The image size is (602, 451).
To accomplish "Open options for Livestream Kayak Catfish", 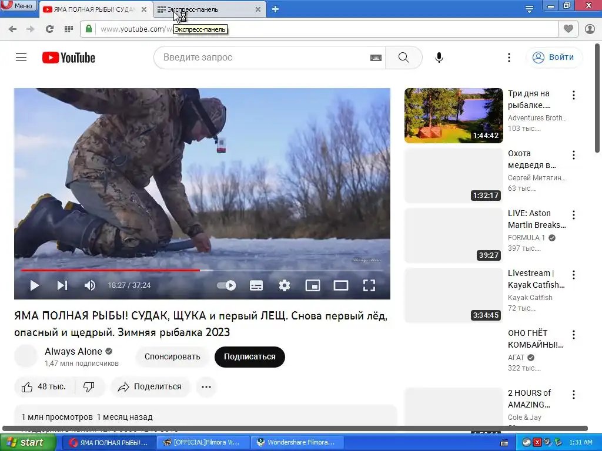I will coord(574,275).
